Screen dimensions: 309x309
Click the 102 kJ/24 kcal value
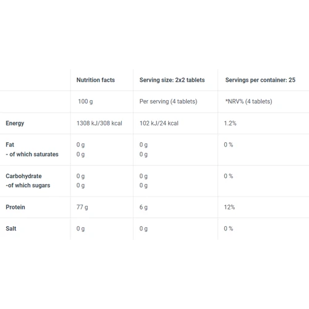(x=159, y=123)
